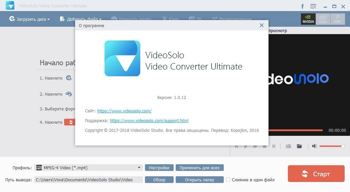
Task: Jump to the next track in the player
Action: [x=274, y=146]
